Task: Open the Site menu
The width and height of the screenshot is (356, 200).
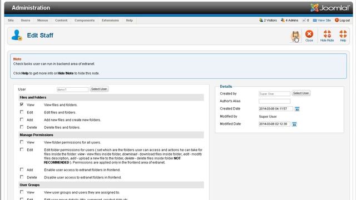Action: [11, 20]
